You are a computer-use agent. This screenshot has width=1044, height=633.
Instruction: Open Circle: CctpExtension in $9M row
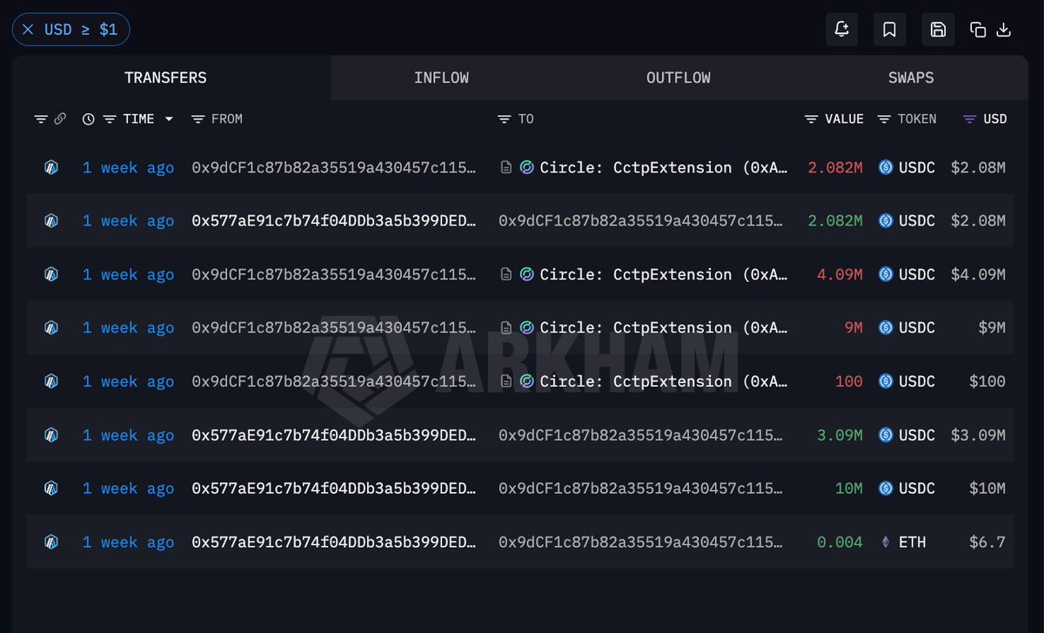665,327
